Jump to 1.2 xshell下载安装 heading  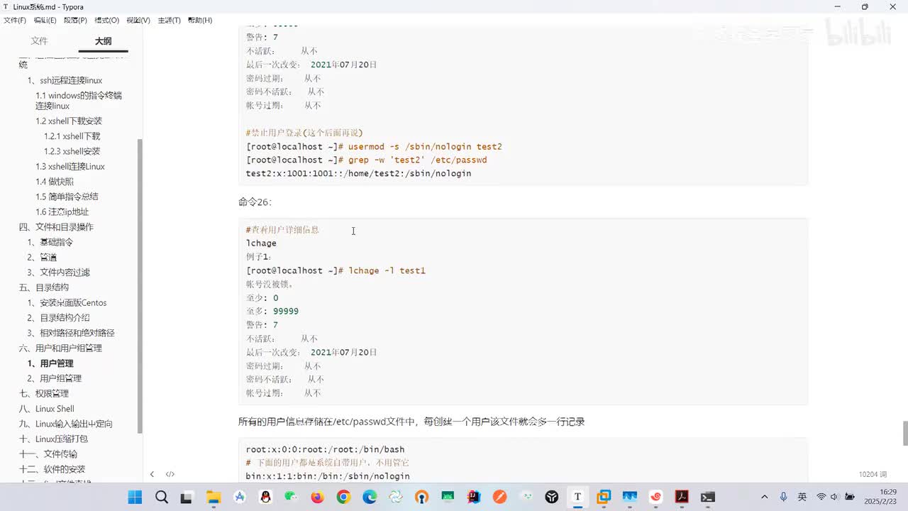[x=69, y=121]
